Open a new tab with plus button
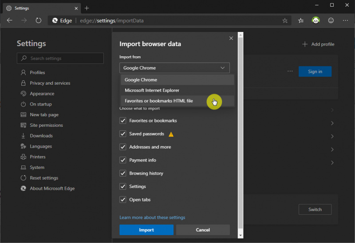This screenshot has width=355, height=243. click(87, 8)
